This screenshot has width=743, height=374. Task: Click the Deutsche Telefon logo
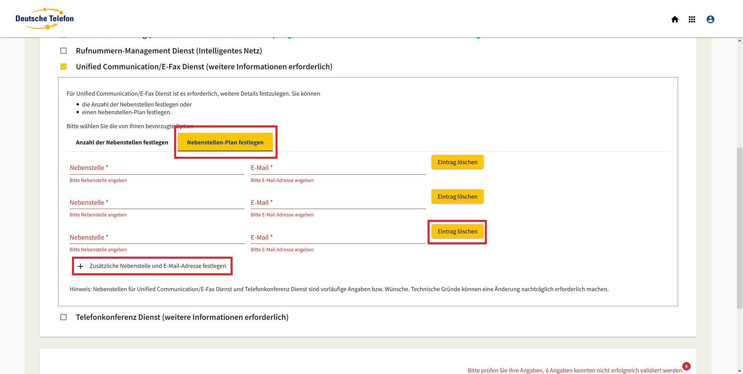tap(45, 19)
